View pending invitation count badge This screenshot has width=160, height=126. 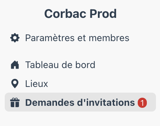point(142,103)
